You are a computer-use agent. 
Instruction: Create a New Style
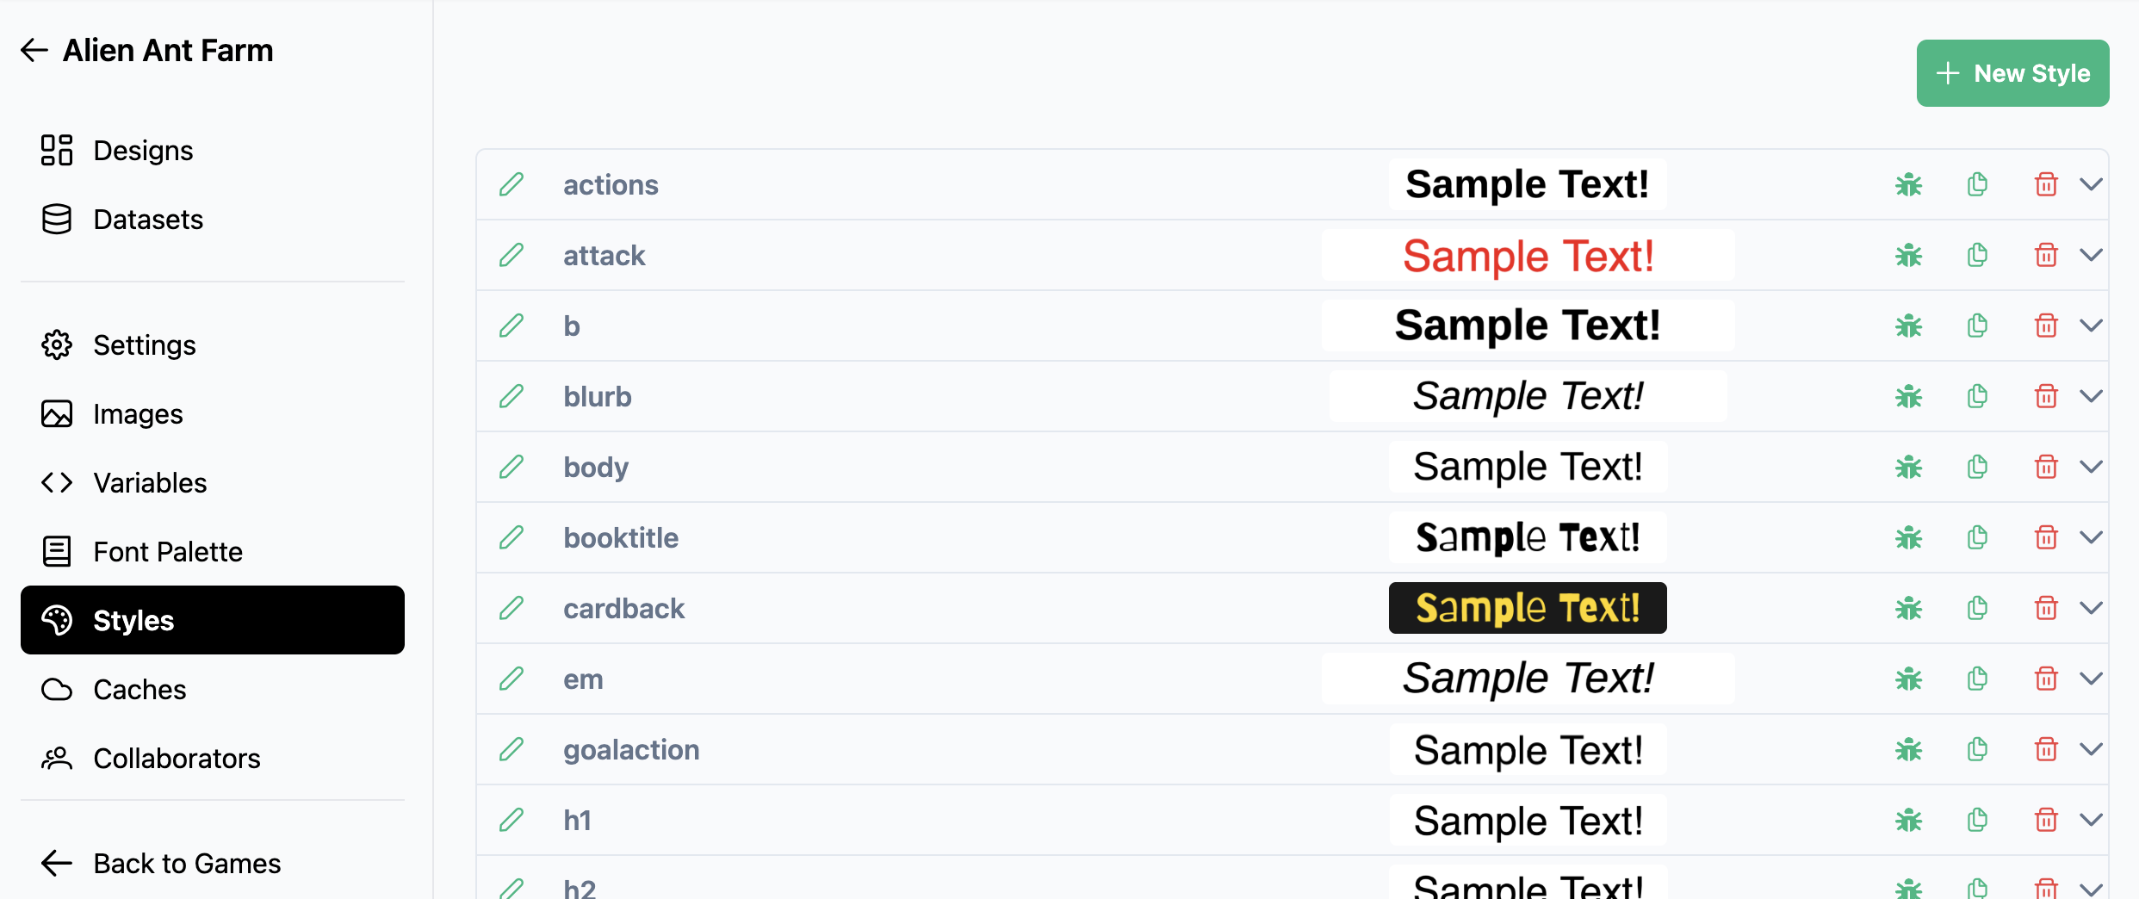point(2012,73)
